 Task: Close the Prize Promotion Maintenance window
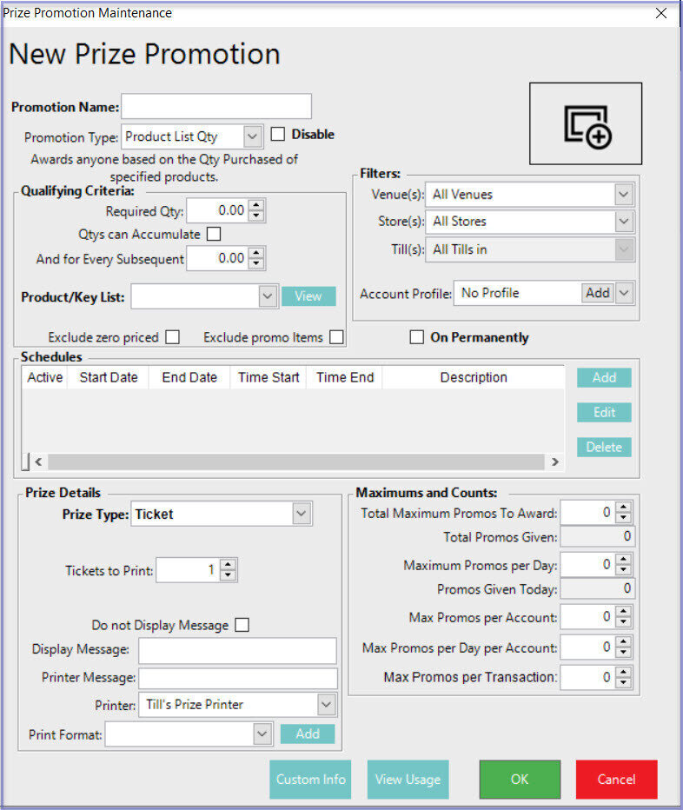coord(661,13)
